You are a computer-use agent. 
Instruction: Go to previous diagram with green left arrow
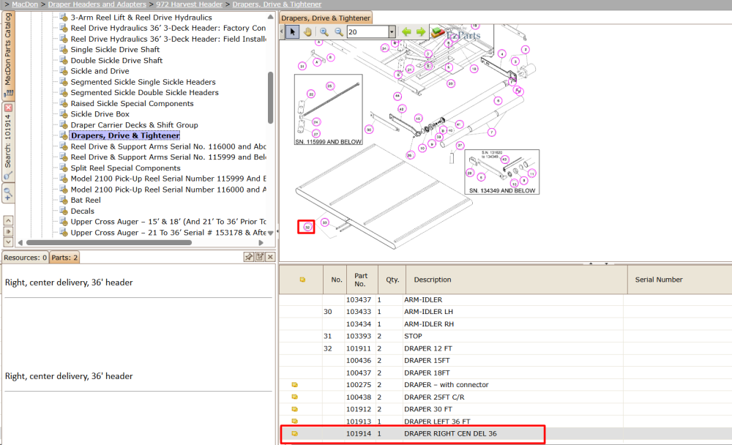click(x=406, y=31)
